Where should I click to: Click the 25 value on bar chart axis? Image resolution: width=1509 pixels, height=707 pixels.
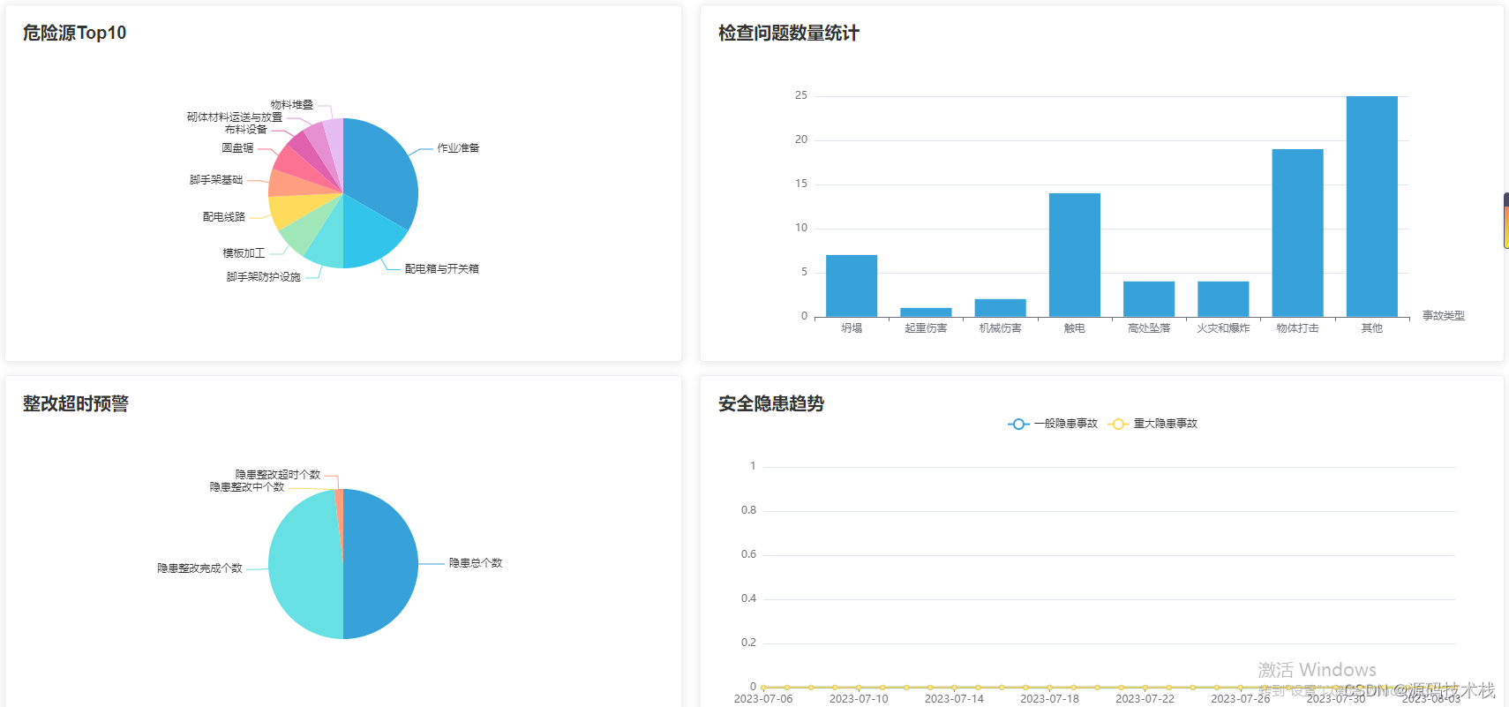801,95
